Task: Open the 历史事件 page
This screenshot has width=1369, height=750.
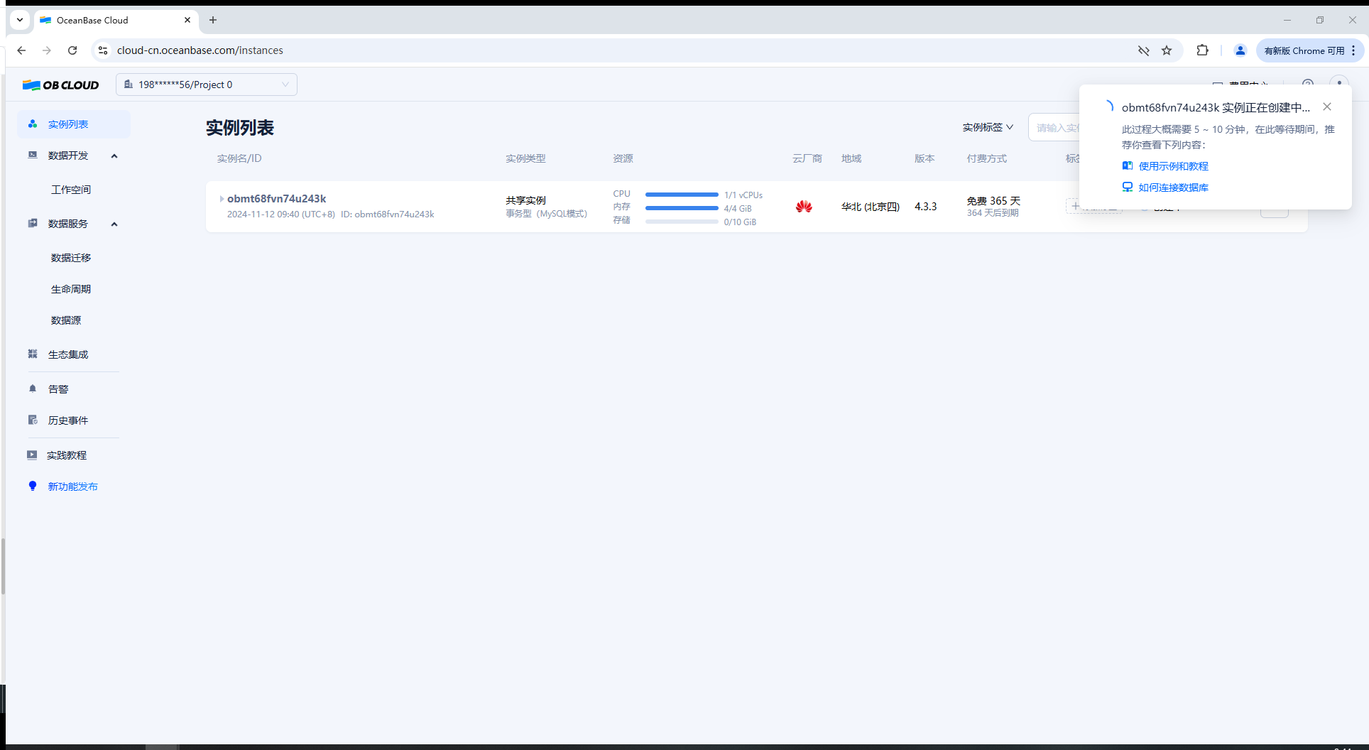Action: click(x=68, y=420)
